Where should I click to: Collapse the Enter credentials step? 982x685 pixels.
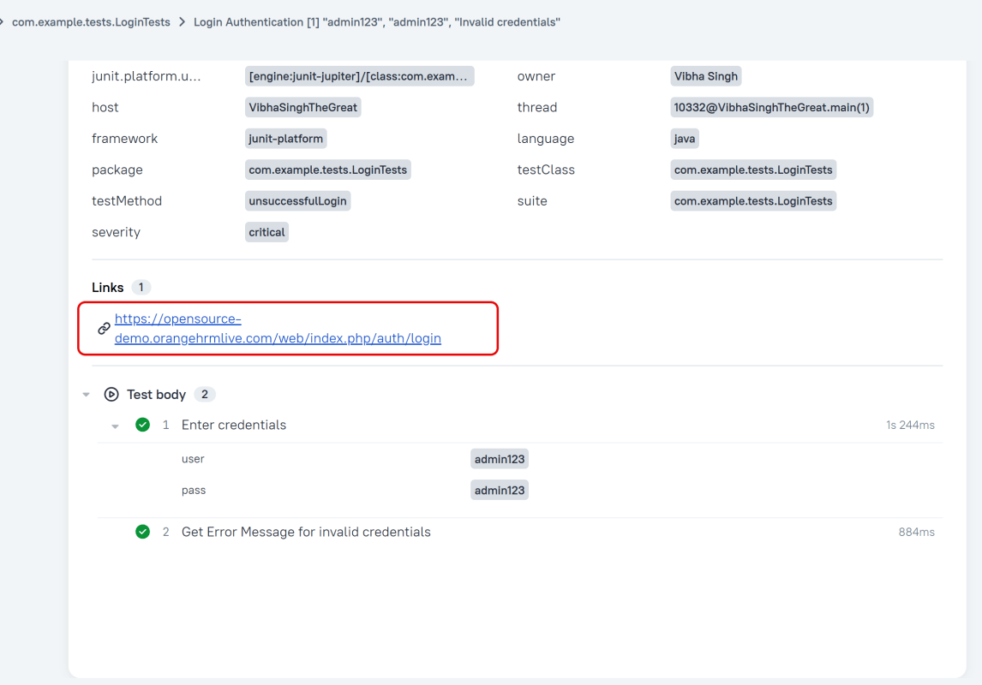(115, 426)
